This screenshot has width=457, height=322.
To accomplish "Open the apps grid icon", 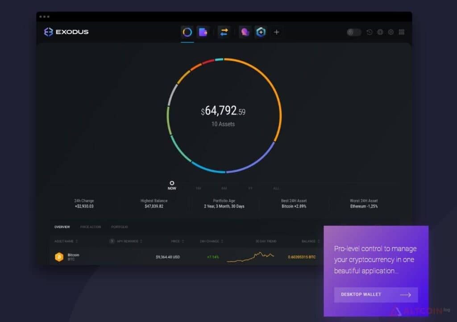I will pyautogui.click(x=402, y=32).
